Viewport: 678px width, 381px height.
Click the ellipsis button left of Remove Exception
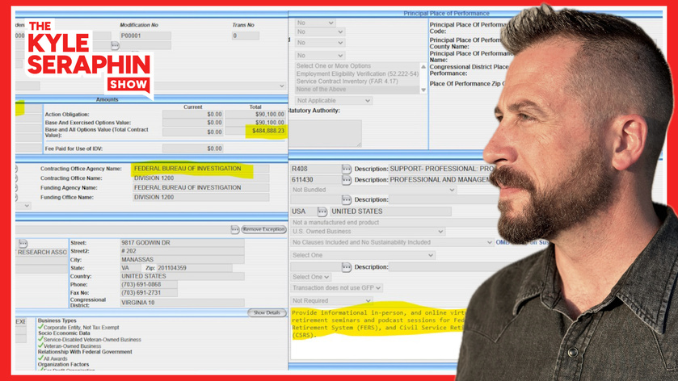tap(235, 229)
